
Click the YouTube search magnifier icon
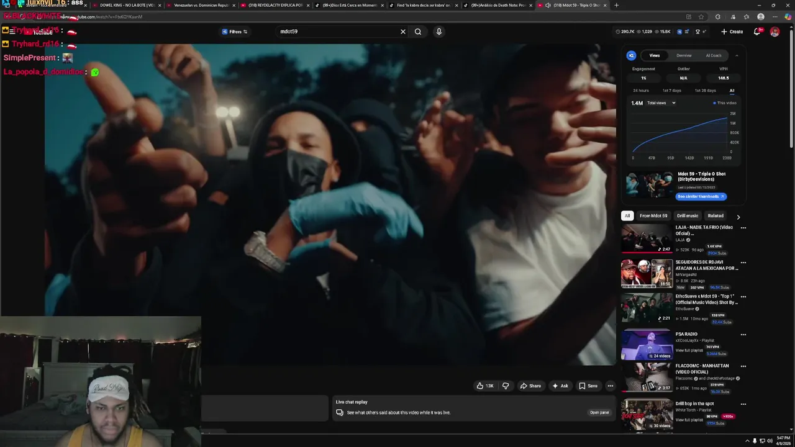tap(418, 32)
